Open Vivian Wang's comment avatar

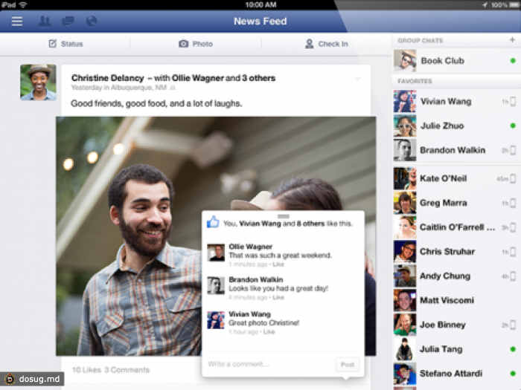click(x=216, y=320)
